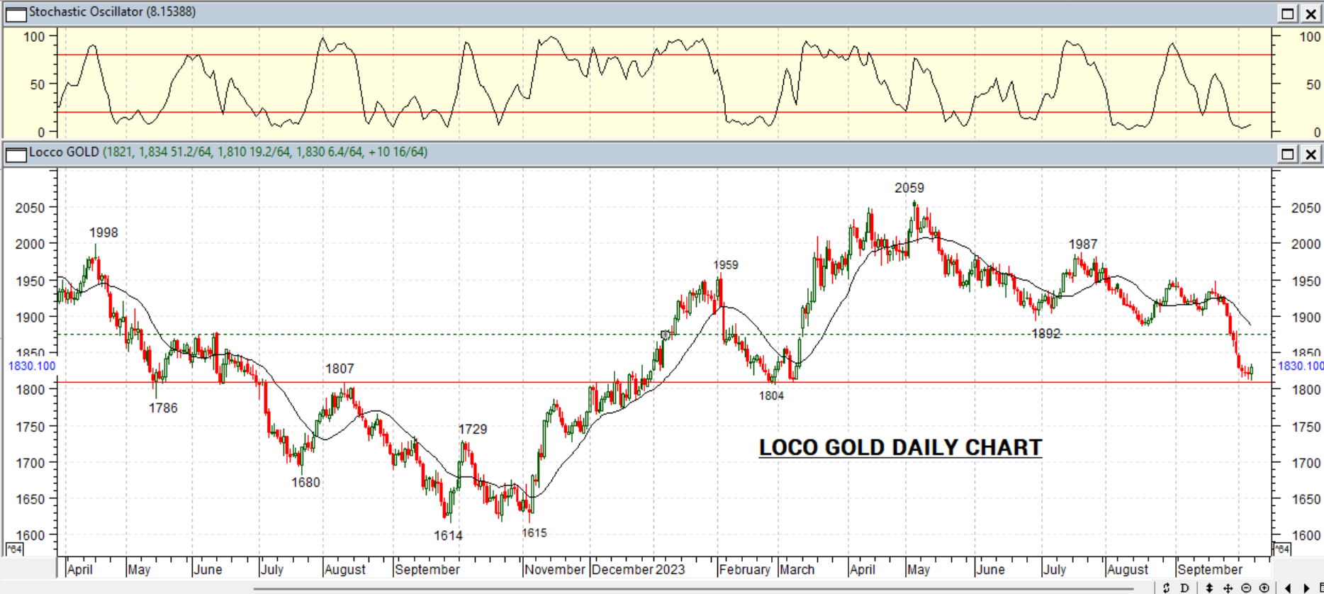Click the D daily periodicity button

pyautogui.click(x=1184, y=588)
